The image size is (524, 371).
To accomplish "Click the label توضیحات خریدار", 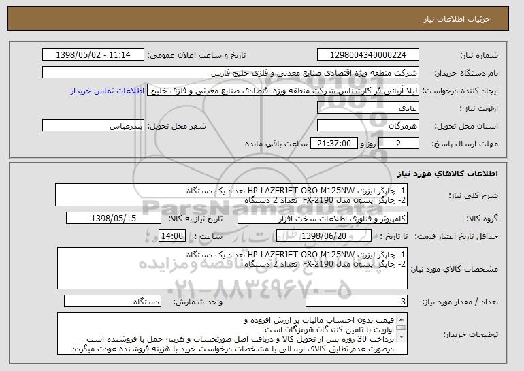I will (x=470, y=334).
